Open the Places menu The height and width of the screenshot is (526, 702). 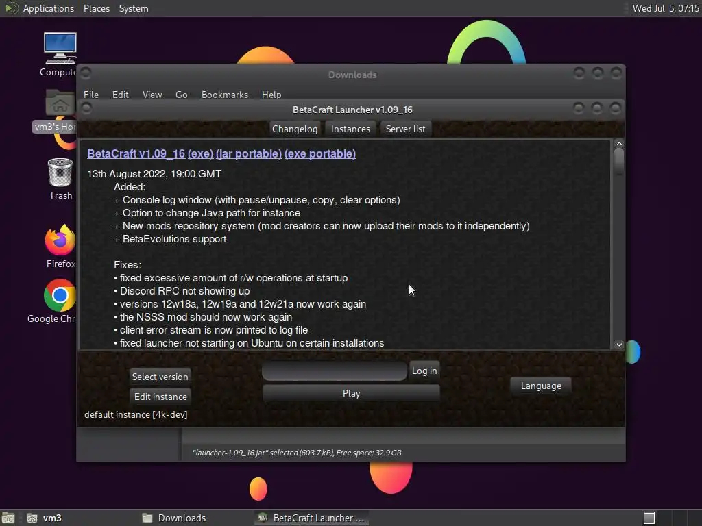click(x=96, y=8)
